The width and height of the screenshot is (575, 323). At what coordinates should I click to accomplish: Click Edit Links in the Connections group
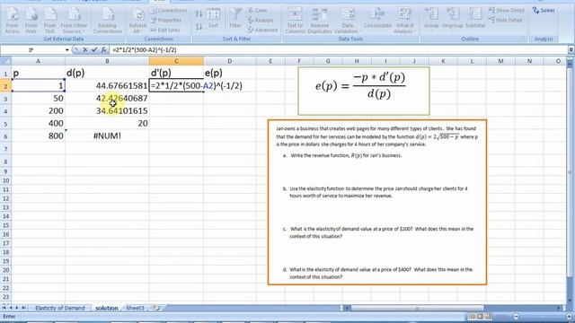click(x=165, y=30)
